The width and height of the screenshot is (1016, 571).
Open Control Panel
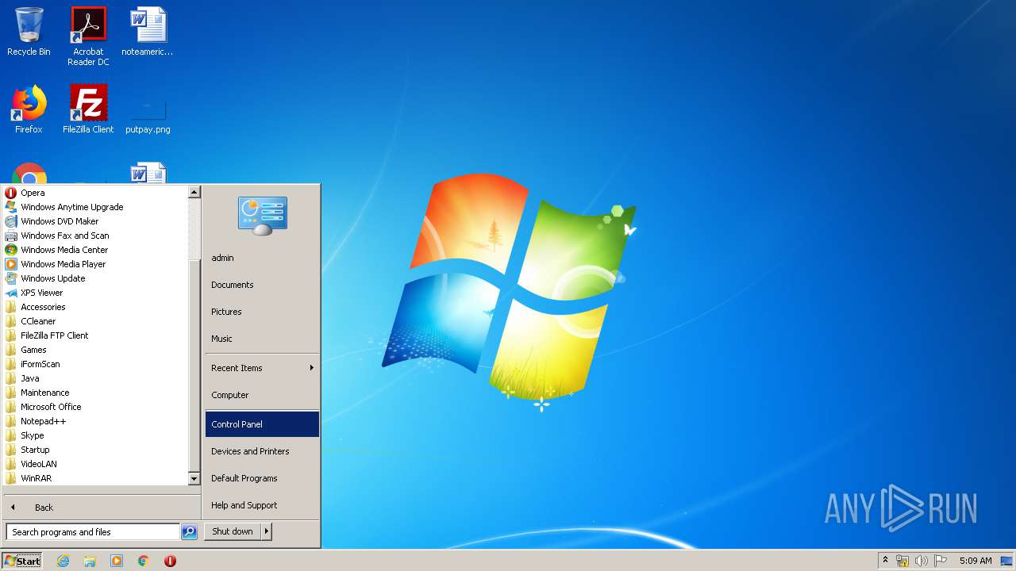pyautogui.click(x=262, y=424)
